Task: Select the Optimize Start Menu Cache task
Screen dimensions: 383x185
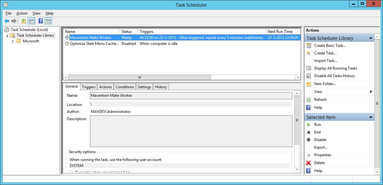Action: click(x=94, y=44)
